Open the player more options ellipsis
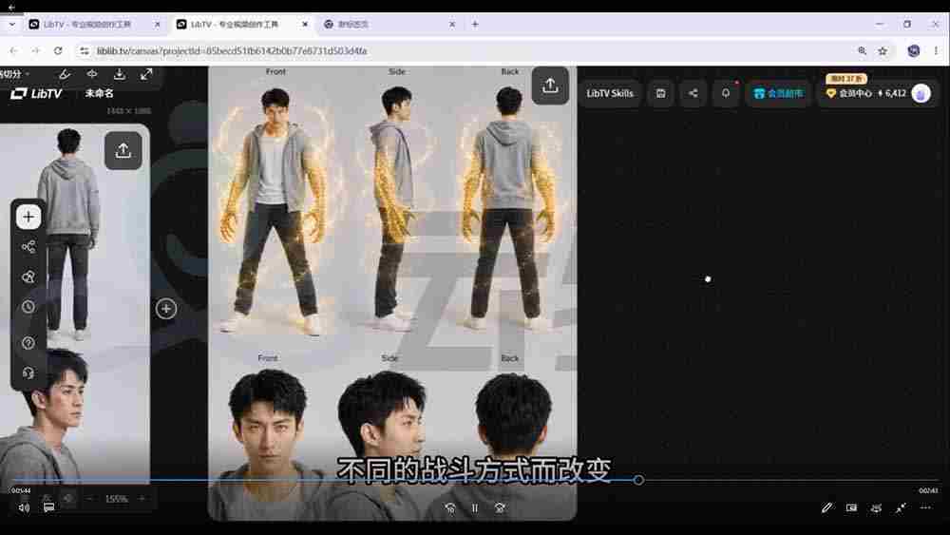This screenshot has width=950, height=535. (x=925, y=507)
